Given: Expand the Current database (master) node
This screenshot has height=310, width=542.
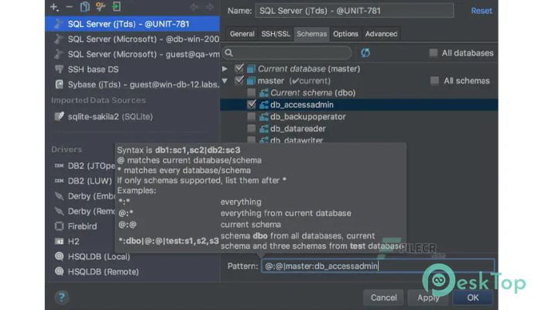Looking at the screenshot, I should click(x=225, y=69).
